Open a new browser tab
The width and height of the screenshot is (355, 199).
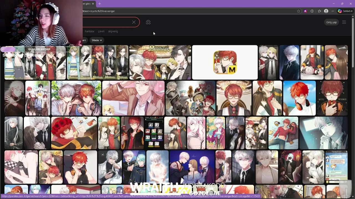pyautogui.click(x=100, y=4)
